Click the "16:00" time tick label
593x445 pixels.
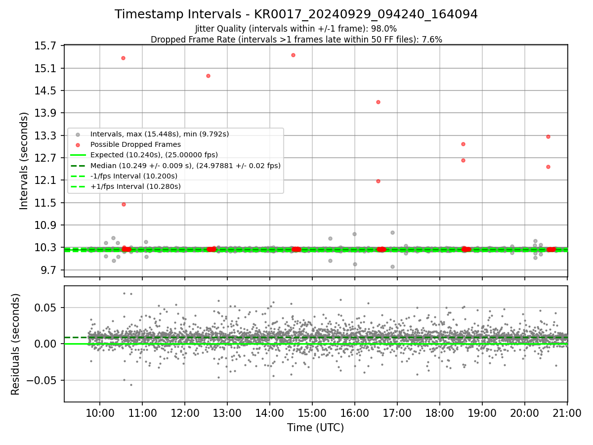(x=355, y=413)
